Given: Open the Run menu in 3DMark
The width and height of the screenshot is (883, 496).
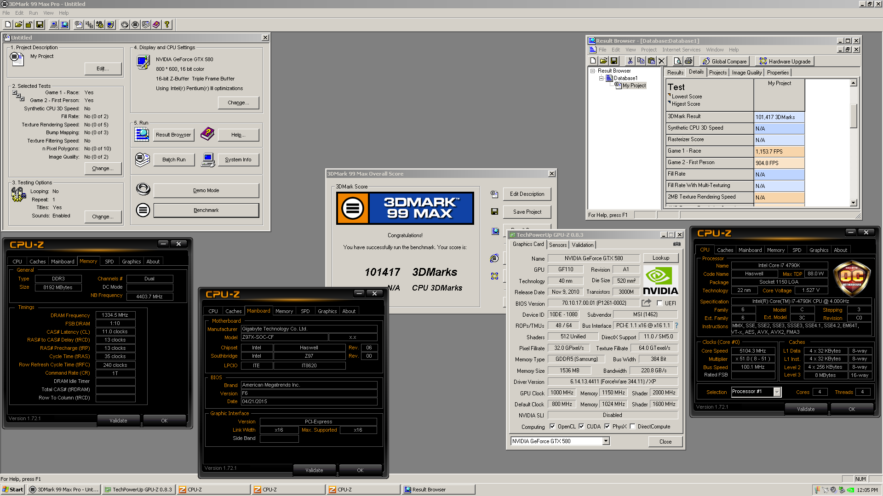Looking at the screenshot, I should [33, 13].
